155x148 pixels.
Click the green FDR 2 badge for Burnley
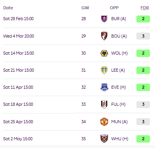(143, 19)
